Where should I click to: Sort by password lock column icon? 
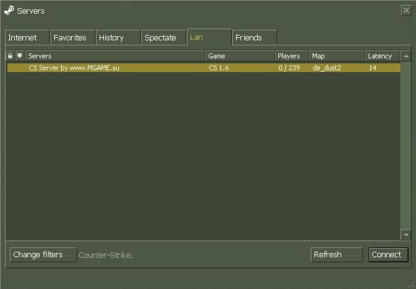coord(10,56)
